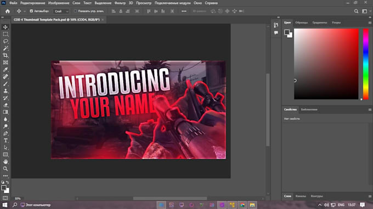This screenshot has width=373, height=209.
Task: Open the Фильтр menu
Action: click(120, 3)
